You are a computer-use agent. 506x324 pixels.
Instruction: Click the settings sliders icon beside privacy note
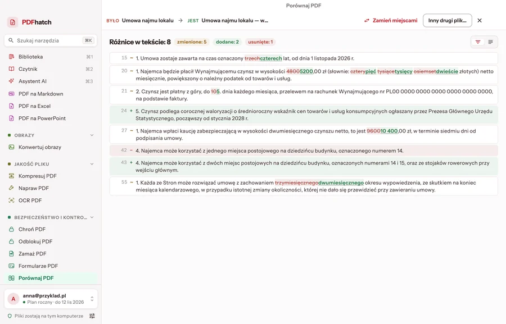[92, 316]
